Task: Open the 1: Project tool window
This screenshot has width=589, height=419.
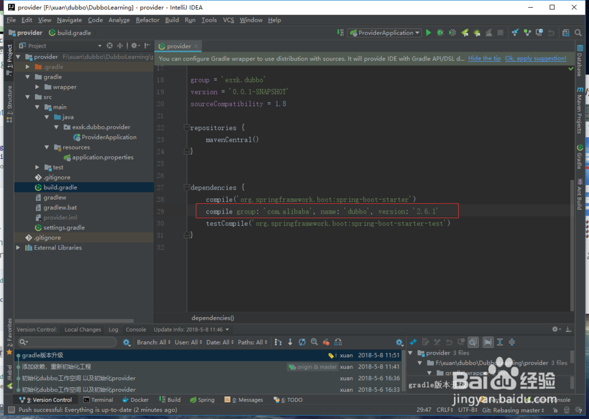Action: [x=9, y=59]
